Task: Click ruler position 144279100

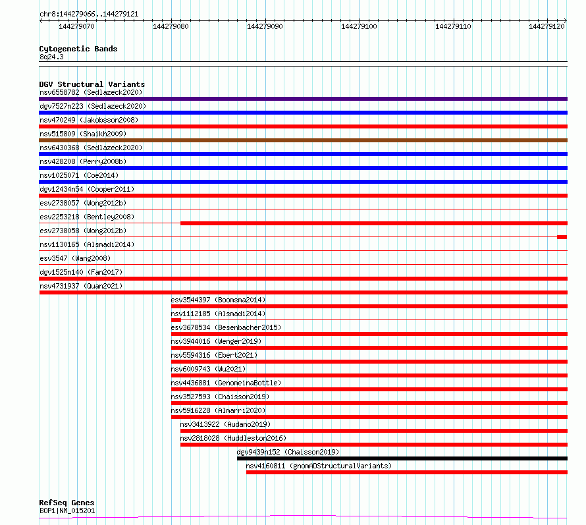Action: (359, 26)
